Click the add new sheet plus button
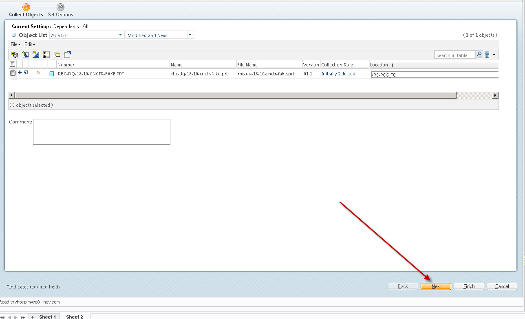525x319 pixels. pyautogui.click(x=33, y=317)
